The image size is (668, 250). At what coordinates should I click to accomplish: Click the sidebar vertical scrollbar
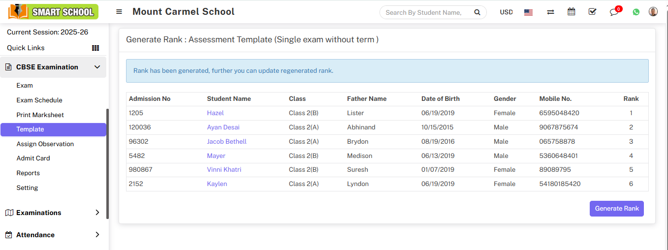click(107, 163)
